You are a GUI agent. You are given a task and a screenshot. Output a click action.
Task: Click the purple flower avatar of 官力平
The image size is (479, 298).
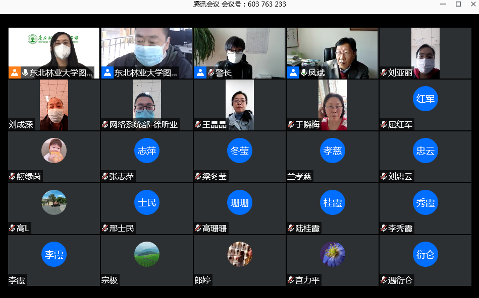point(333,254)
